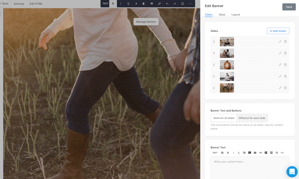Delete the second slide with trash icon
Screen dimensions: 299x179
tap(285, 53)
